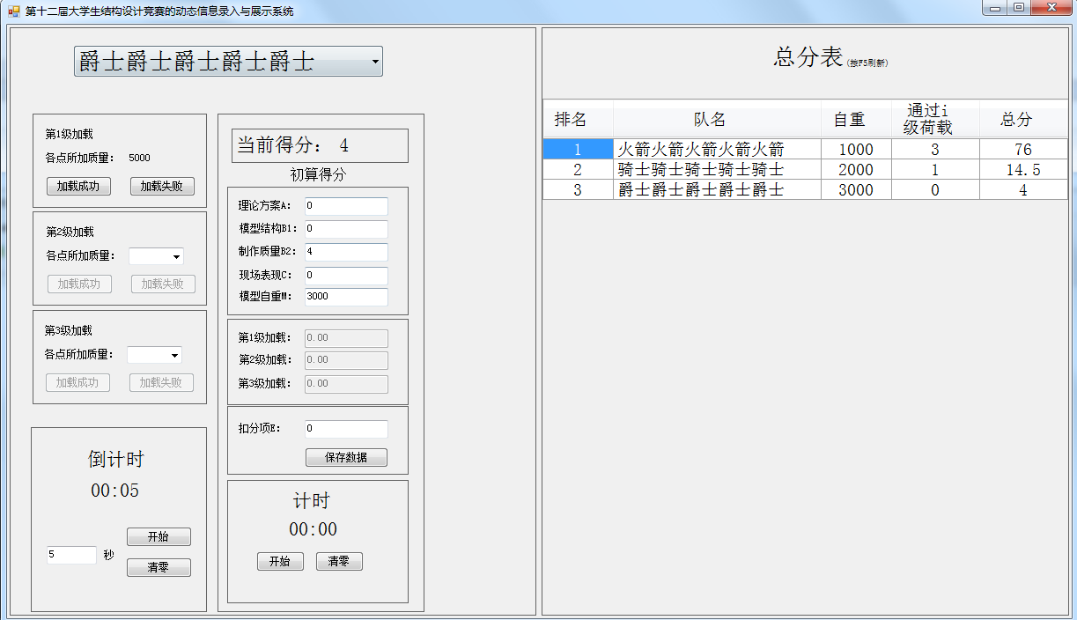
Task: Click team name 火箭火箭火箭火箭火箭 in the table
Action: click(717, 149)
